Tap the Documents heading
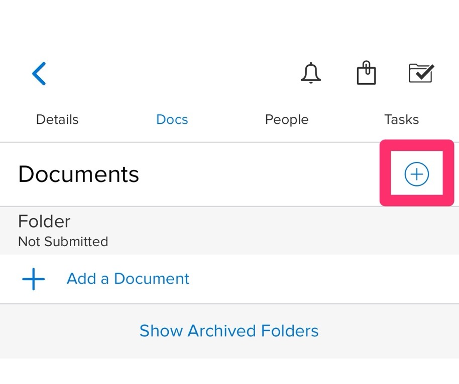This screenshot has width=459, height=384. coord(78,174)
